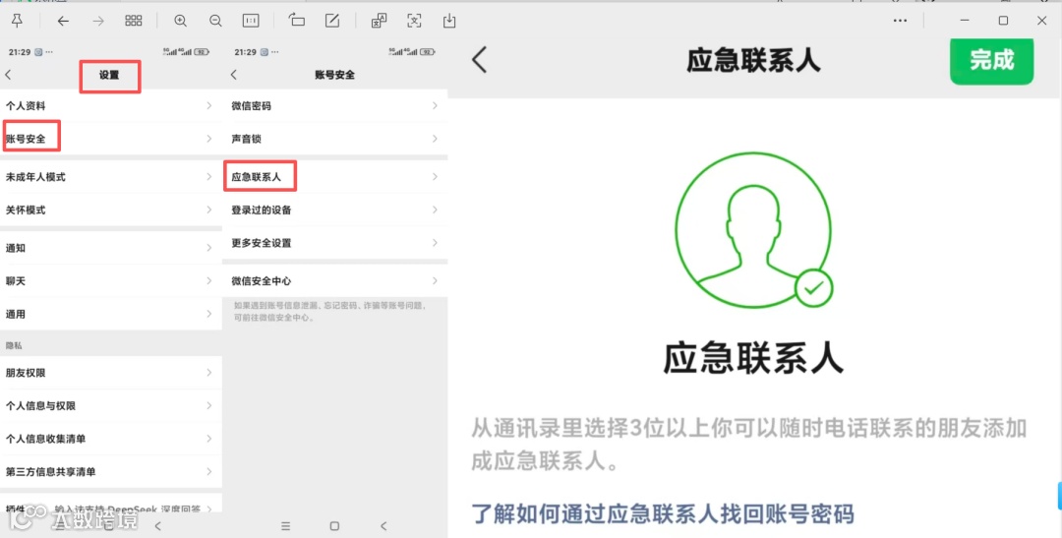The width and height of the screenshot is (1062, 538).
Task: Click 应急联系人 title in the header bar
Action: 753,61
